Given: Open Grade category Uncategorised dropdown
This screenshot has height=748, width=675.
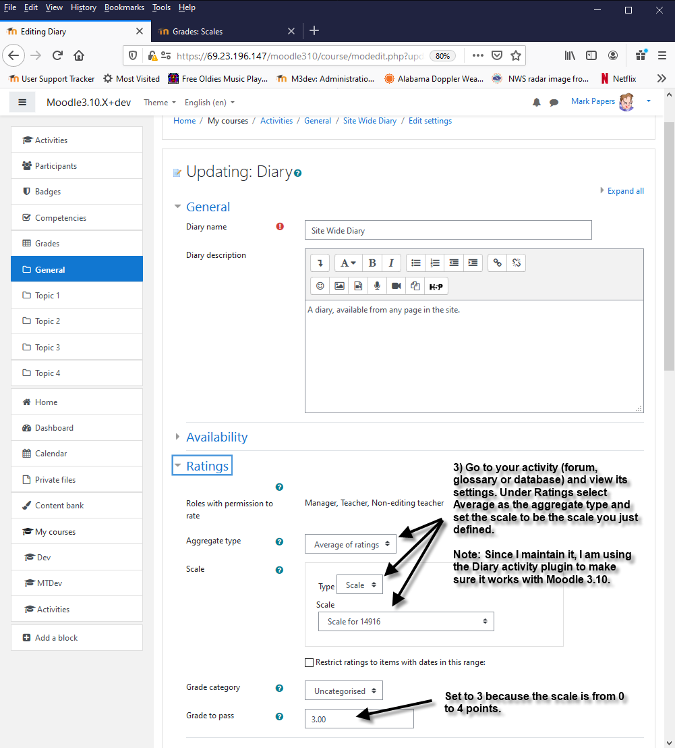Looking at the screenshot, I should point(344,690).
